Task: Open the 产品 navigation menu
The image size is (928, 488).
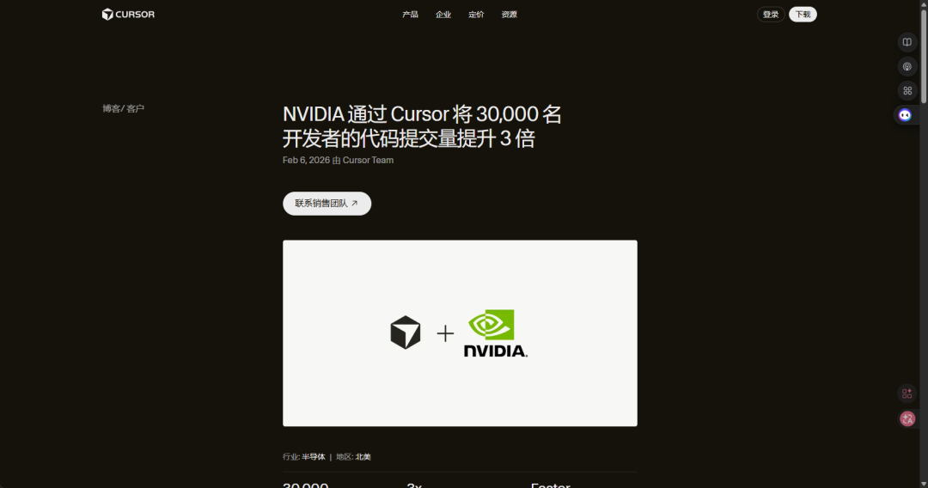Action: click(x=410, y=15)
